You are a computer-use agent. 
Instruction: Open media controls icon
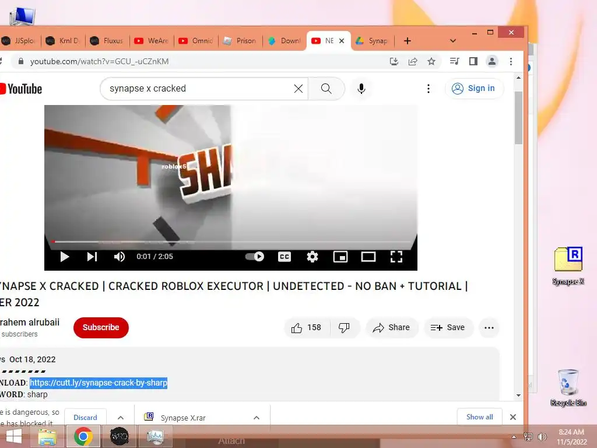tap(454, 61)
